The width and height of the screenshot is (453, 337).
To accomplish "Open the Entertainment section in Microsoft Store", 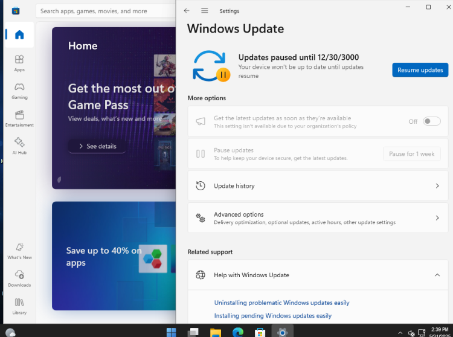I will (x=19, y=119).
